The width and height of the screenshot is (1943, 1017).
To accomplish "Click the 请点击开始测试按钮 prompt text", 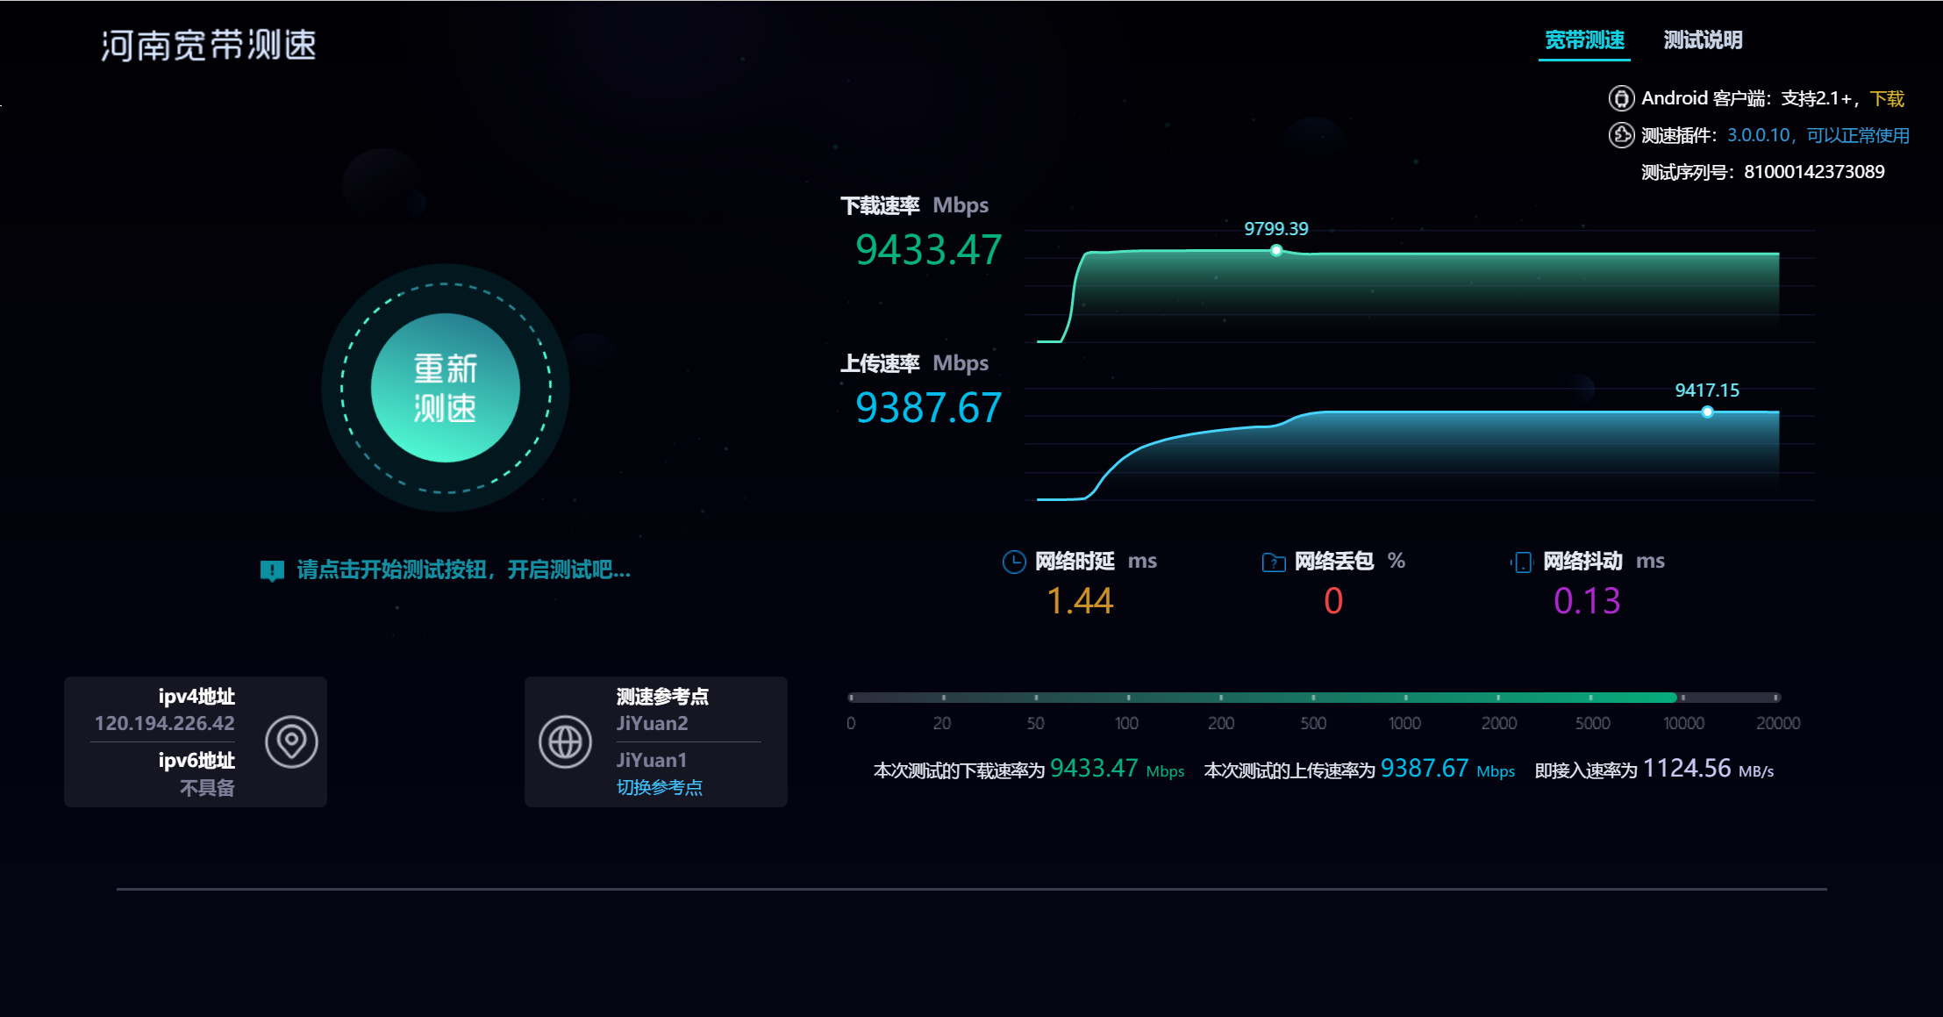I will 463,570.
